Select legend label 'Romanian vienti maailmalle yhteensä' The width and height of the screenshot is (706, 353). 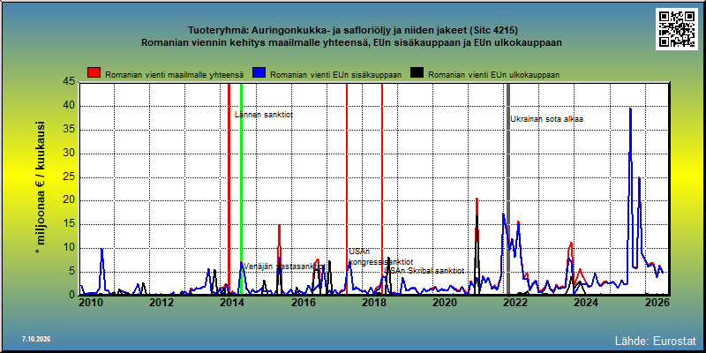174,75
